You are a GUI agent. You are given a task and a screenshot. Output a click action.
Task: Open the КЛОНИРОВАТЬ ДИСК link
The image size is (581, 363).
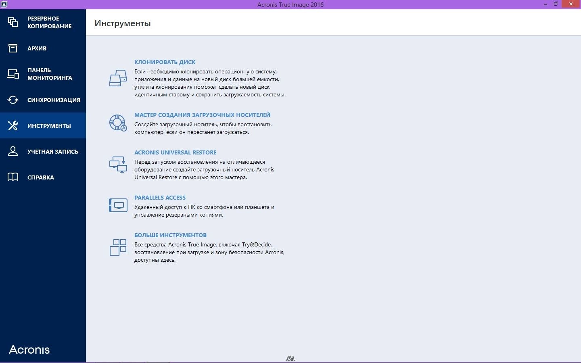(165, 62)
